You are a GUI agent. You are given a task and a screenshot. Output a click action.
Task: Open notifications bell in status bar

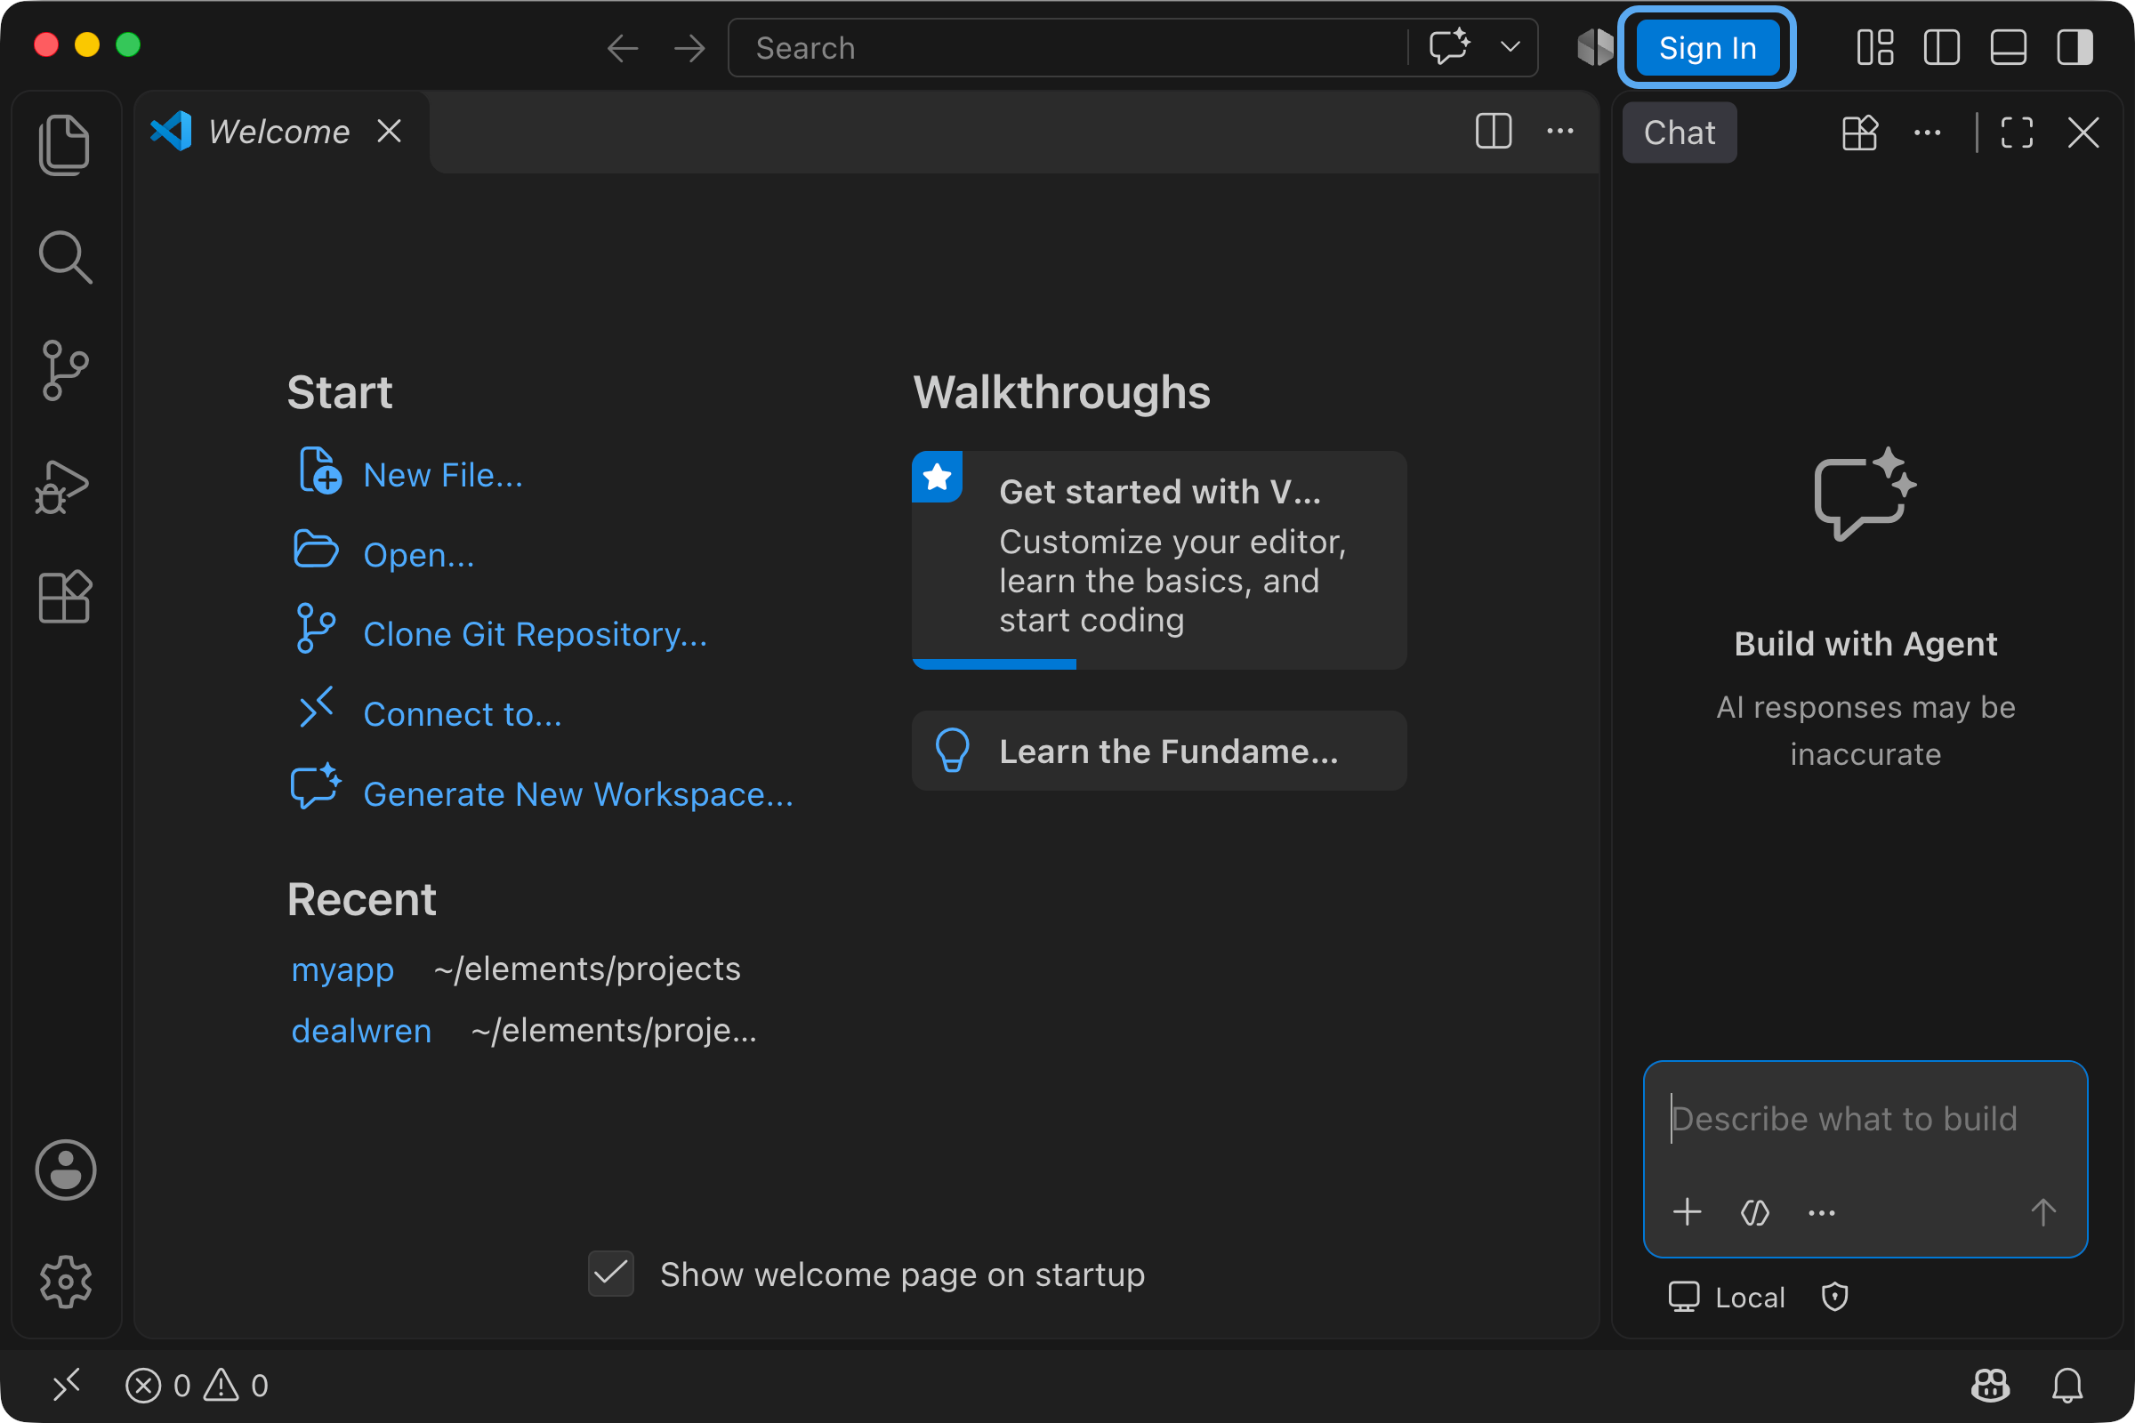tap(2067, 1385)
